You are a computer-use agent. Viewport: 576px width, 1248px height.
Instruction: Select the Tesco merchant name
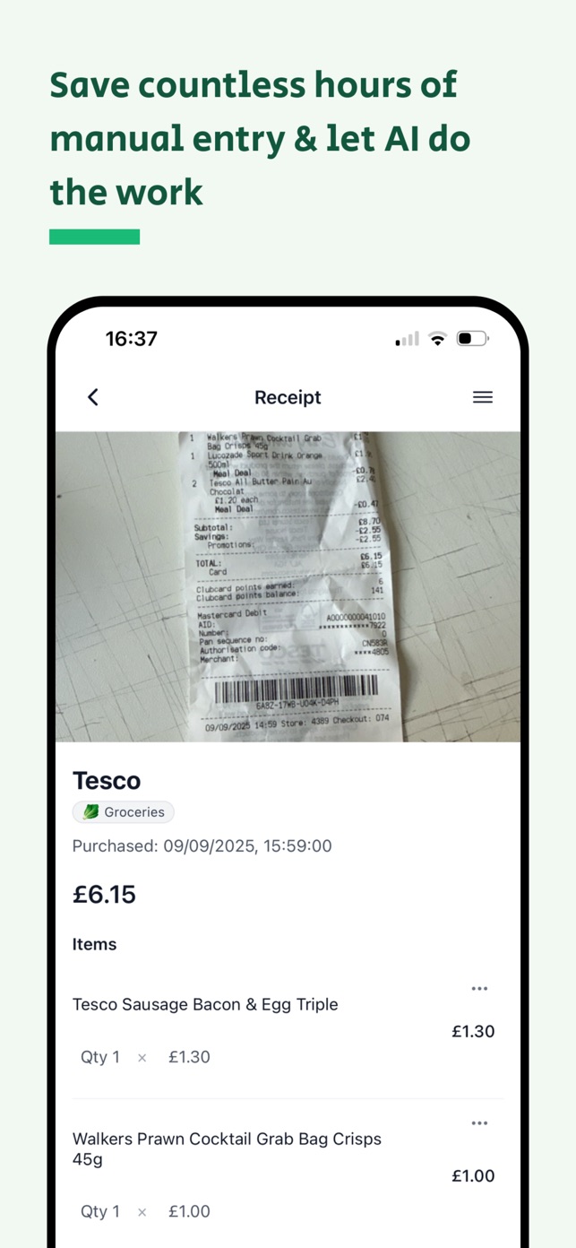[107, 780]
